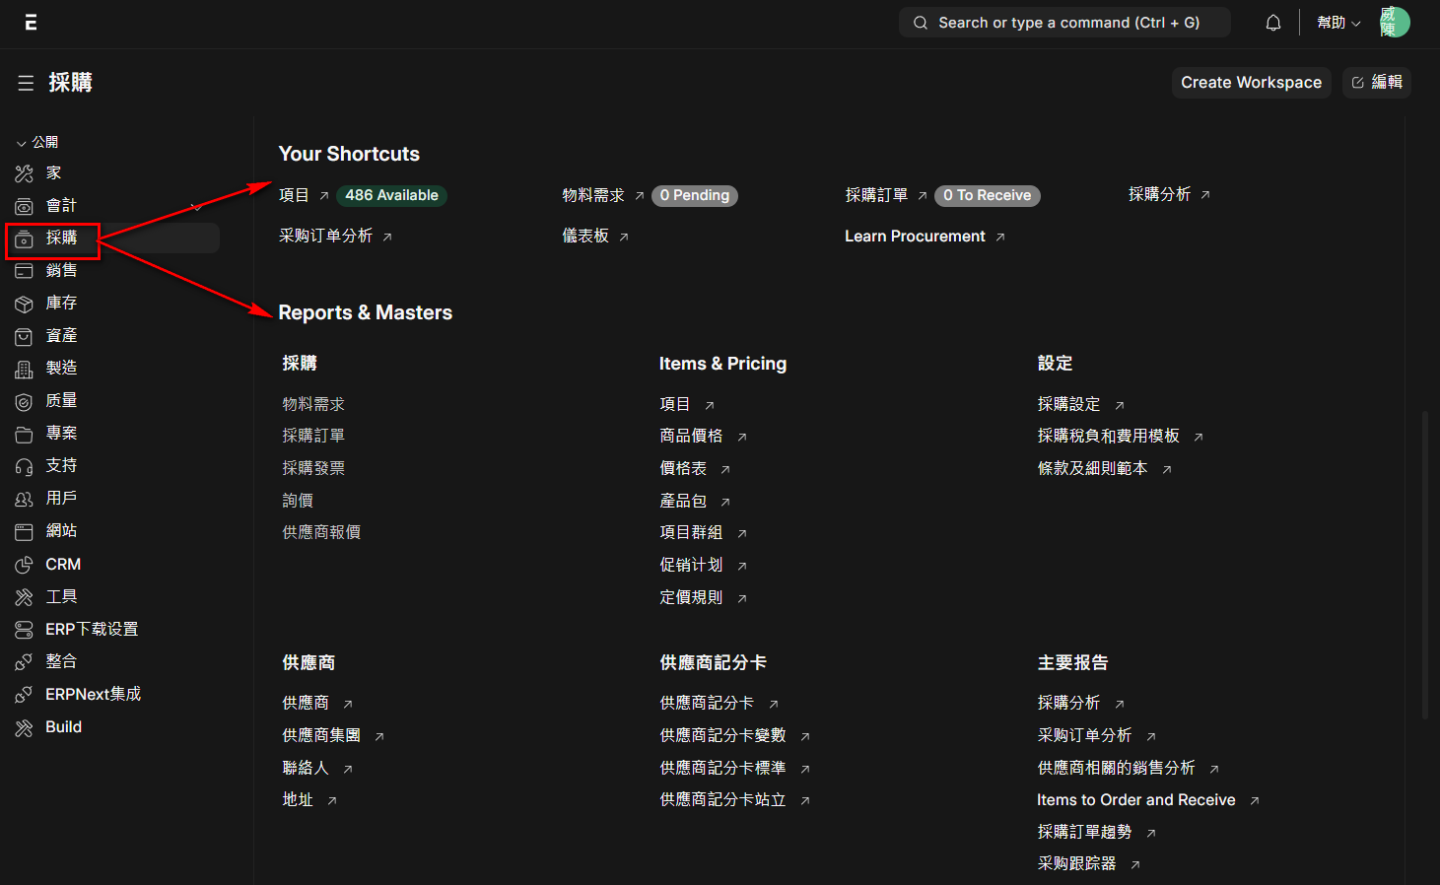Expand the 會計 sidebar chevron
This screenshot has height=885, width=1440.
[197, 206]
